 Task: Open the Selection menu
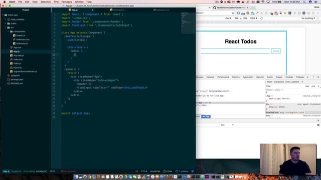pyautogui.click(x=46, y=2)
